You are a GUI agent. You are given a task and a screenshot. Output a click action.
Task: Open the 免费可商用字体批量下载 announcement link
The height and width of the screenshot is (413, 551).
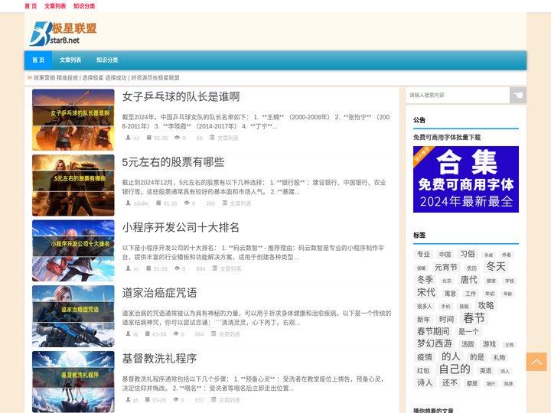click(x=447, y=138)
